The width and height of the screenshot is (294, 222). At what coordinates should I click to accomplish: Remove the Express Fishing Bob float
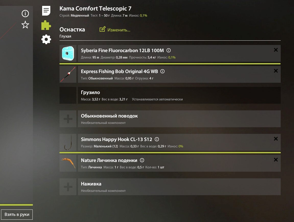tap(276, 71)
